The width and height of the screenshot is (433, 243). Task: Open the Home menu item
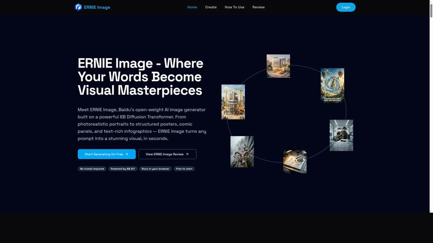[192, 7]
